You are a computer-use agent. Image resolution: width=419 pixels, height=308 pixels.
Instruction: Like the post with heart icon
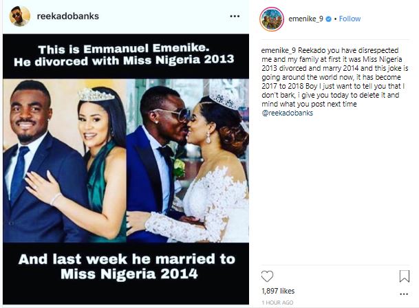click(x=267, y=276)
